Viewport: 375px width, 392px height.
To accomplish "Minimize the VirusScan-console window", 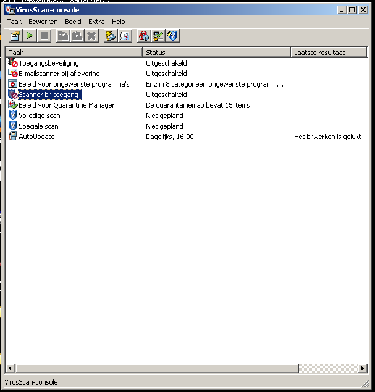I will point(342,10).
